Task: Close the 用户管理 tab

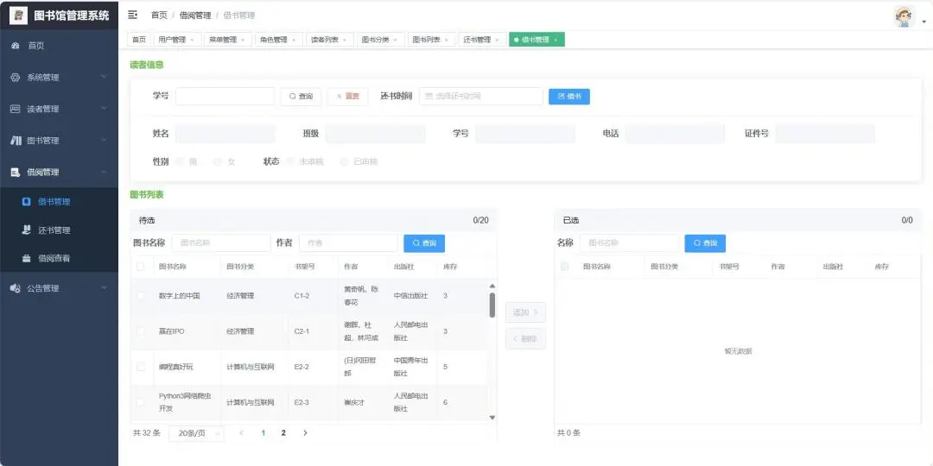Action: coord(192,40)
